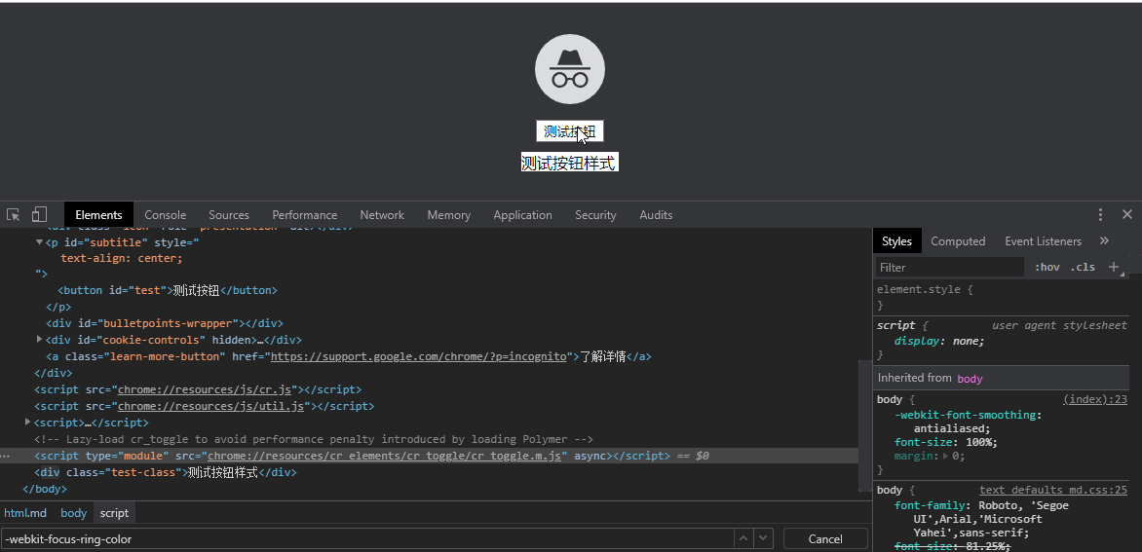Edit the -webkit-font-smoothing property
Viewport: 1142px width, 552px height.
coord(965,415)
